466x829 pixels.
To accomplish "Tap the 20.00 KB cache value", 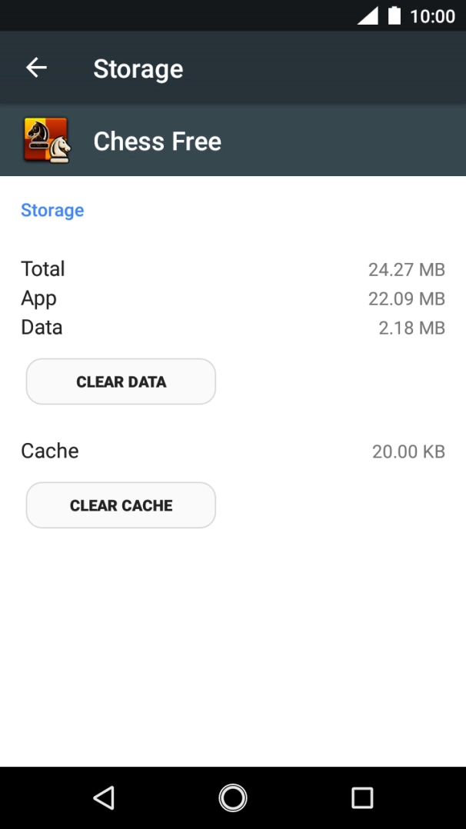I will (408, 451).
